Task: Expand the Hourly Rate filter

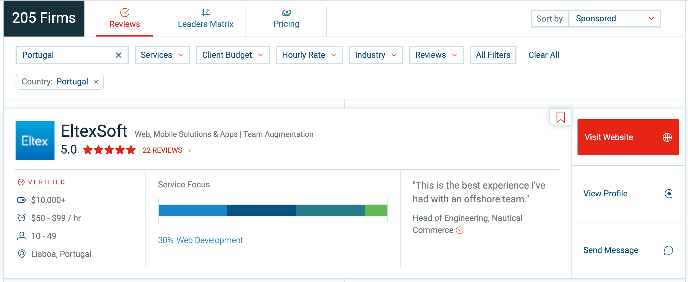Action: click(309, 55)
